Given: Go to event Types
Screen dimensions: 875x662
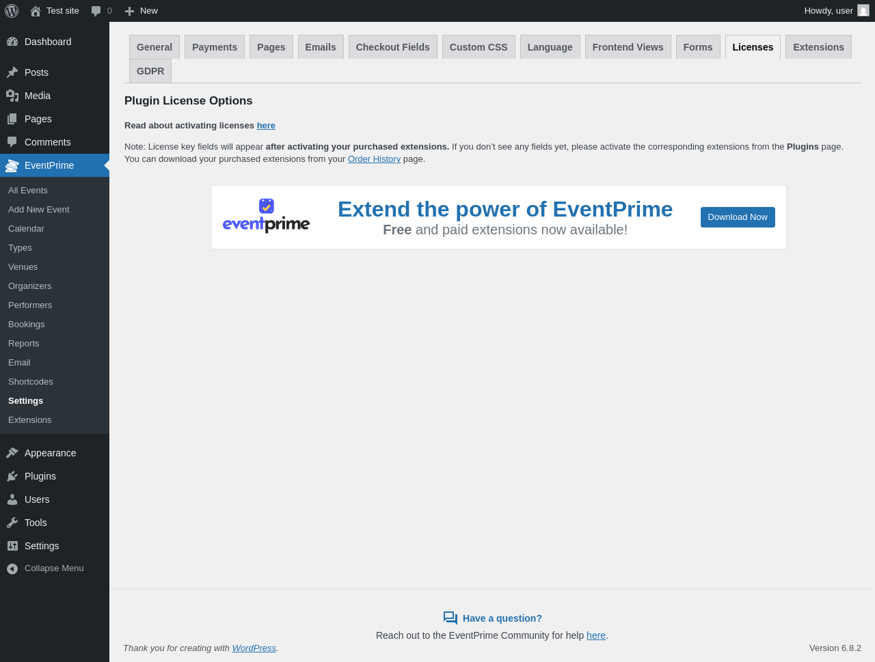Looking at the screenshot, I should point(55,248).
